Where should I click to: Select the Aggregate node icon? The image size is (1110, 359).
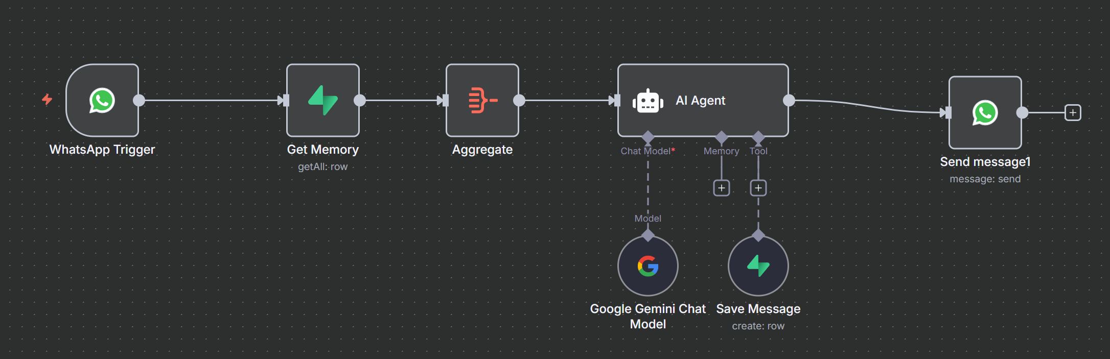pyautogui.click(x=482, y=101)
